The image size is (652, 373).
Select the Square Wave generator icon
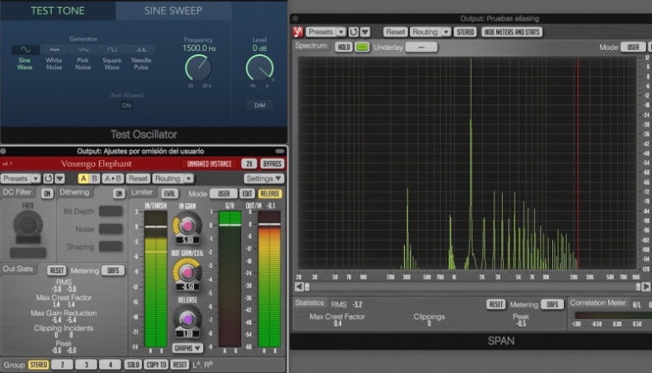[x=112, y=50]
